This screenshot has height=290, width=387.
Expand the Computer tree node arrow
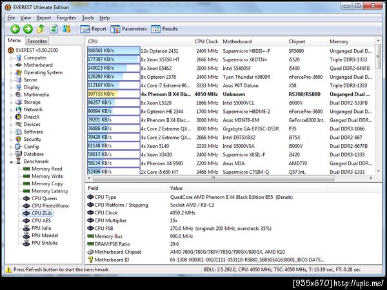(x=11, y=58)
